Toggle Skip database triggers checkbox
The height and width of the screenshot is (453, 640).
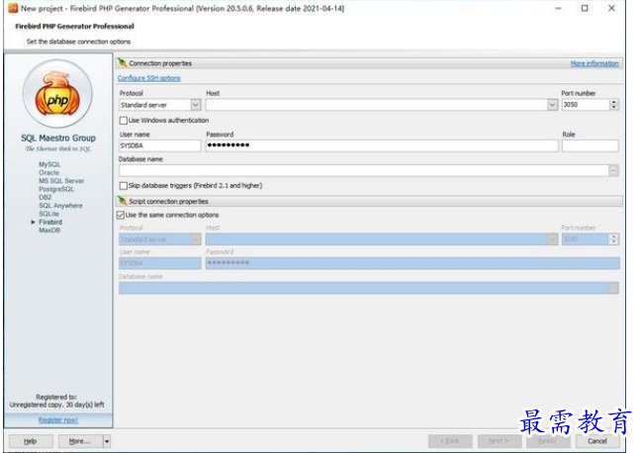click(x=124, y=186)
